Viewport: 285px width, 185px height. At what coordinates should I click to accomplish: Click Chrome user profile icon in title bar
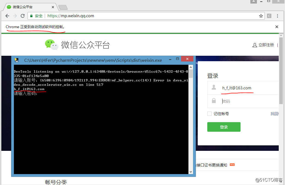(x=254, y=1)
